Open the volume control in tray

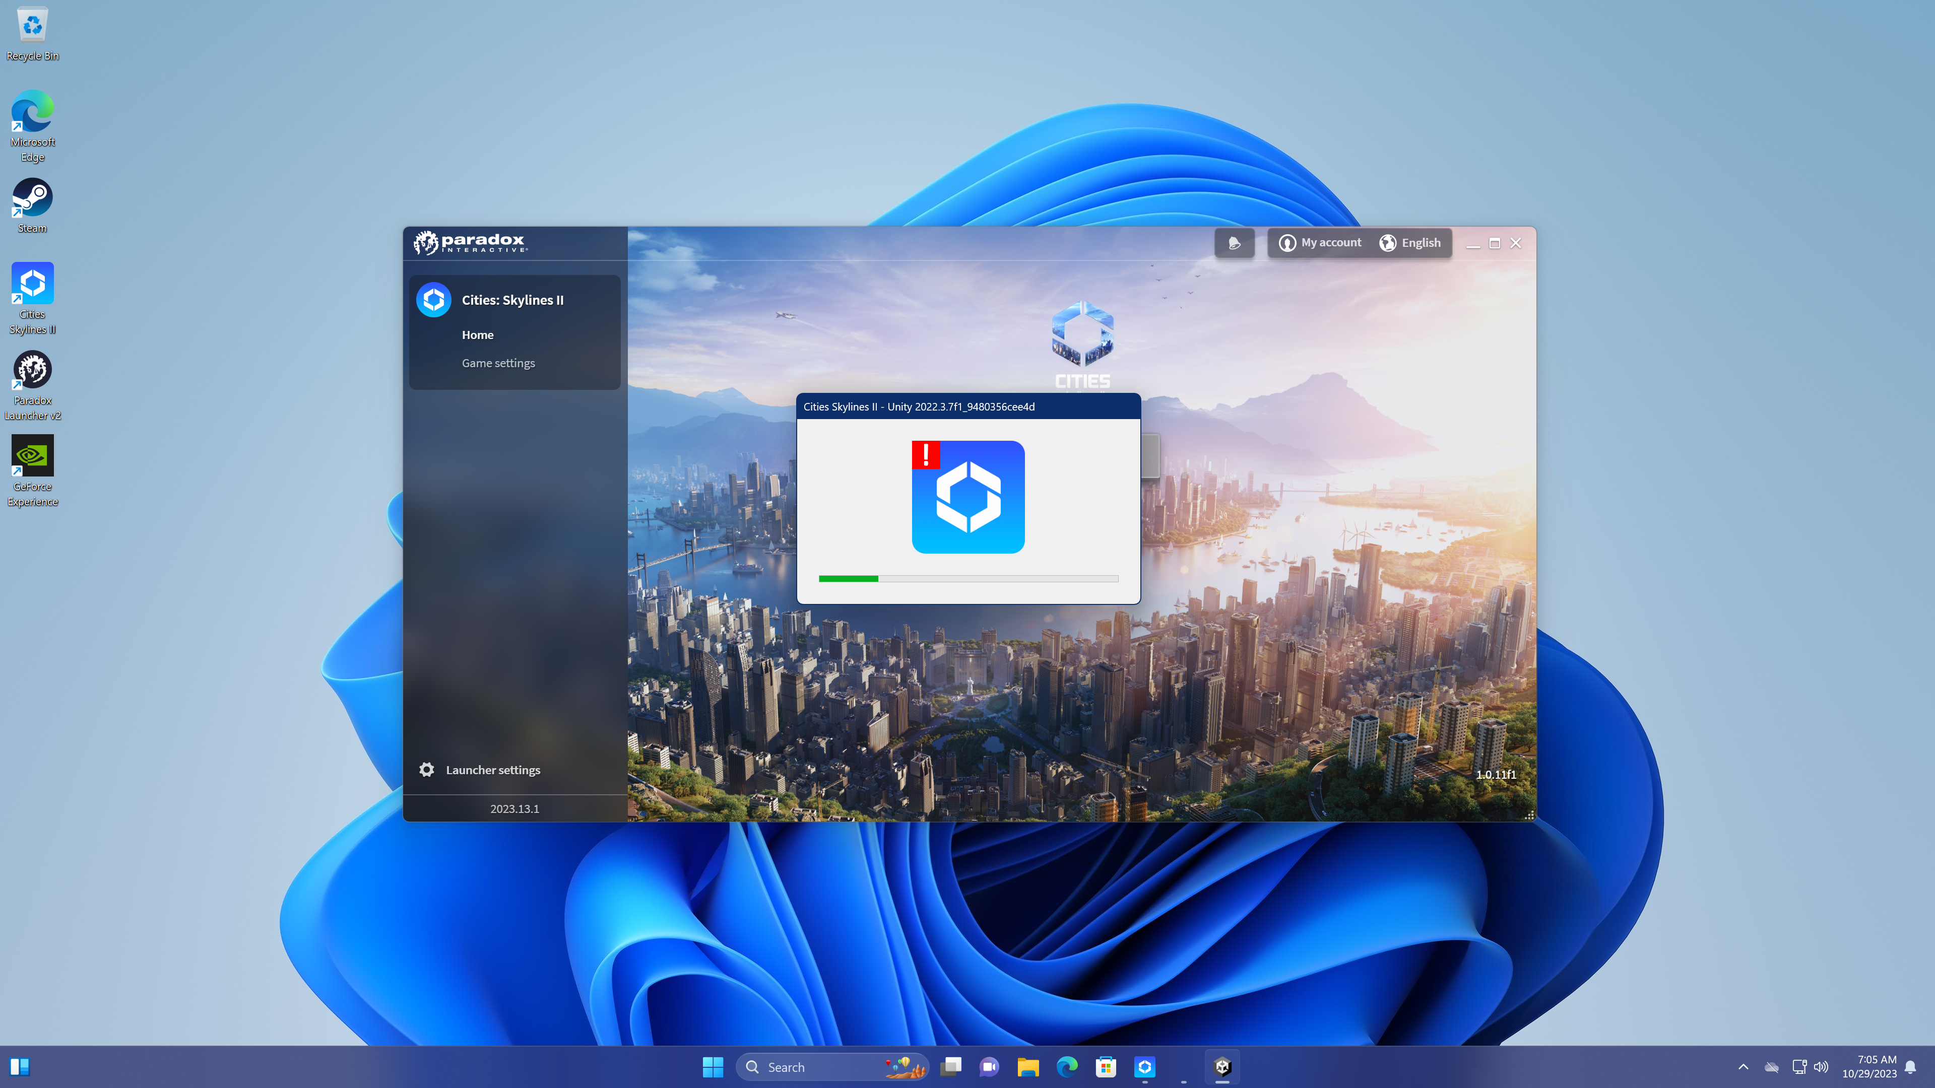point(1821,1067)
